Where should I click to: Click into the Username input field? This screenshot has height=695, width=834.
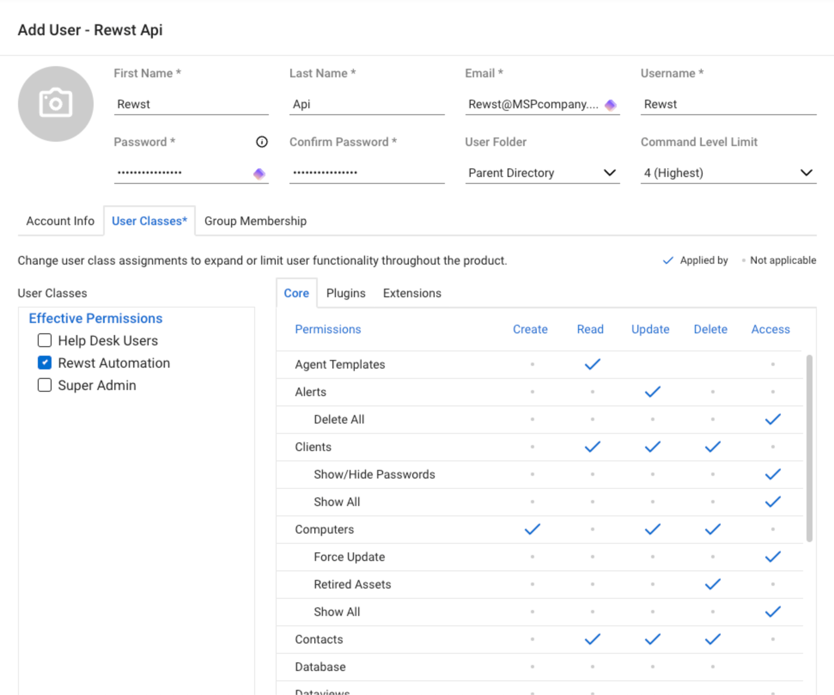(728, 104)
